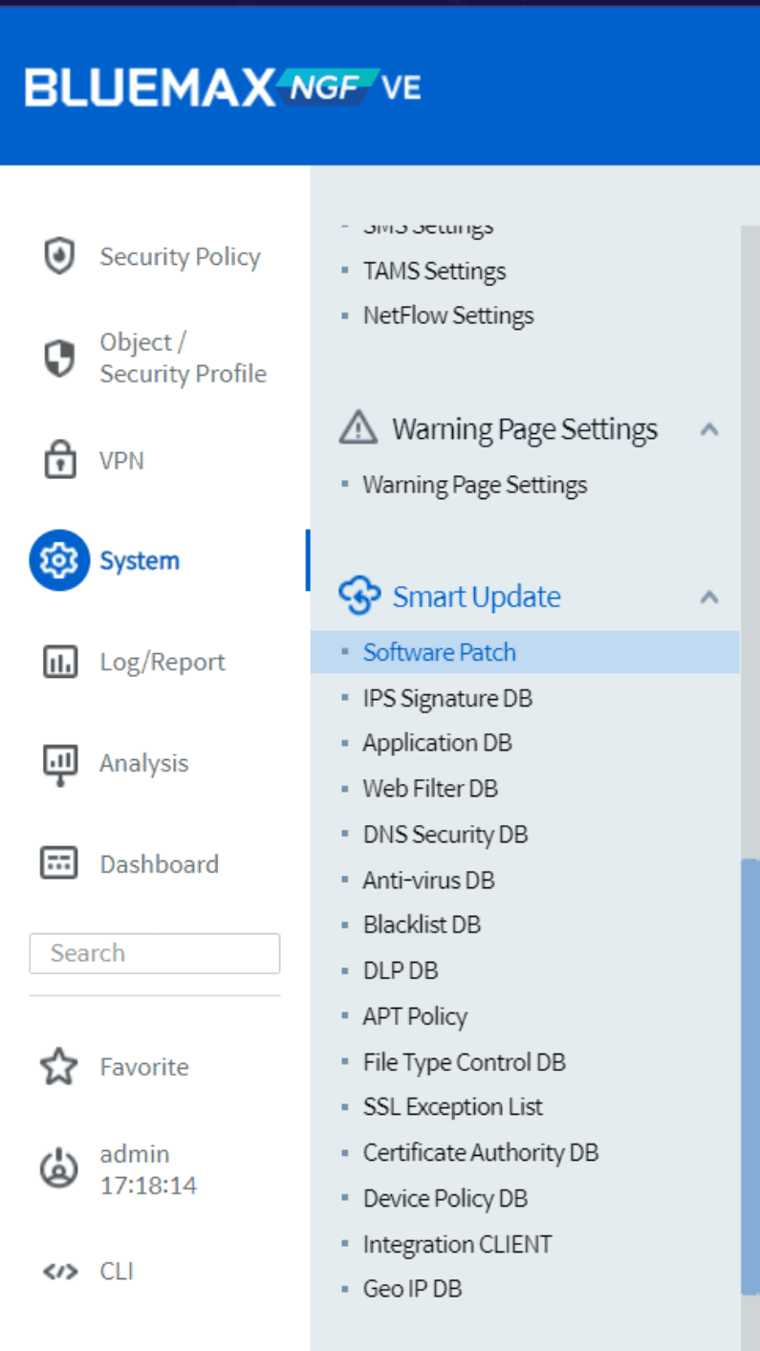Image resolution: width=760 pixels, height=1351 pixels.
Task: Click the Warning Page Settings section heading
Action: [525, 428]
